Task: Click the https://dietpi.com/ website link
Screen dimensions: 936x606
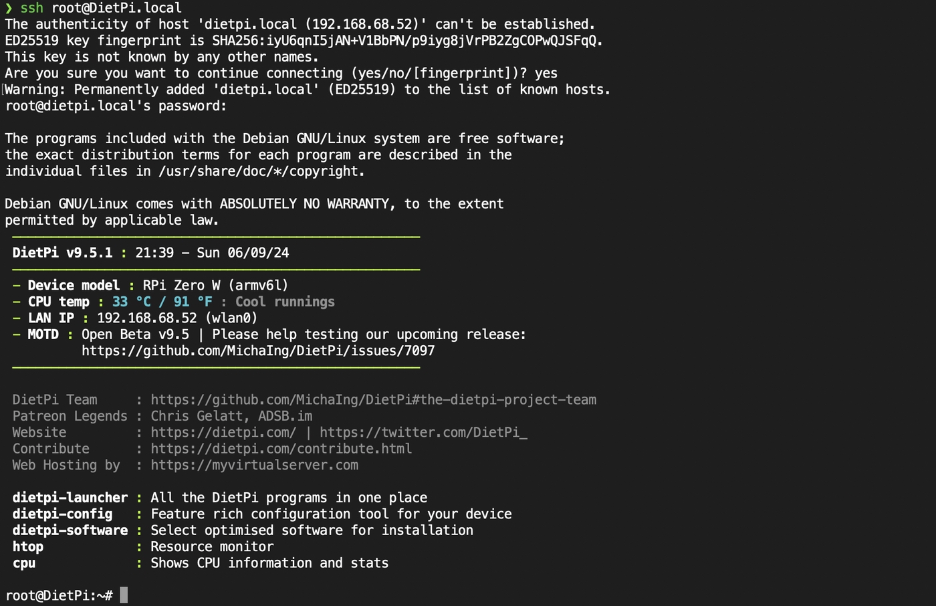Action: 223,433
